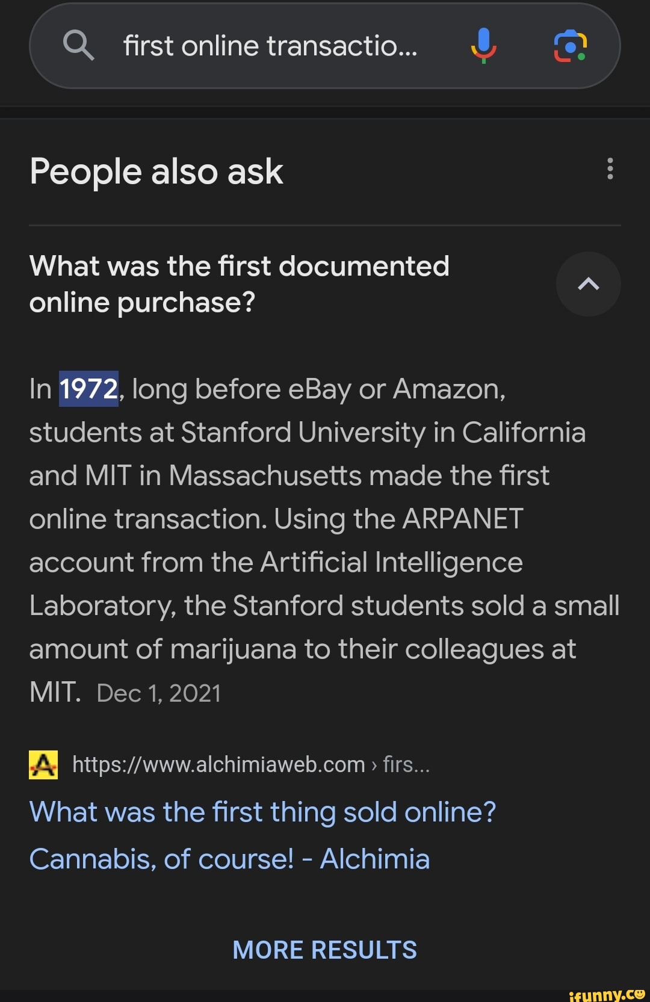Tap the Google Lens colored dot
The image size is (650, 1002).
tap(580, 57)
